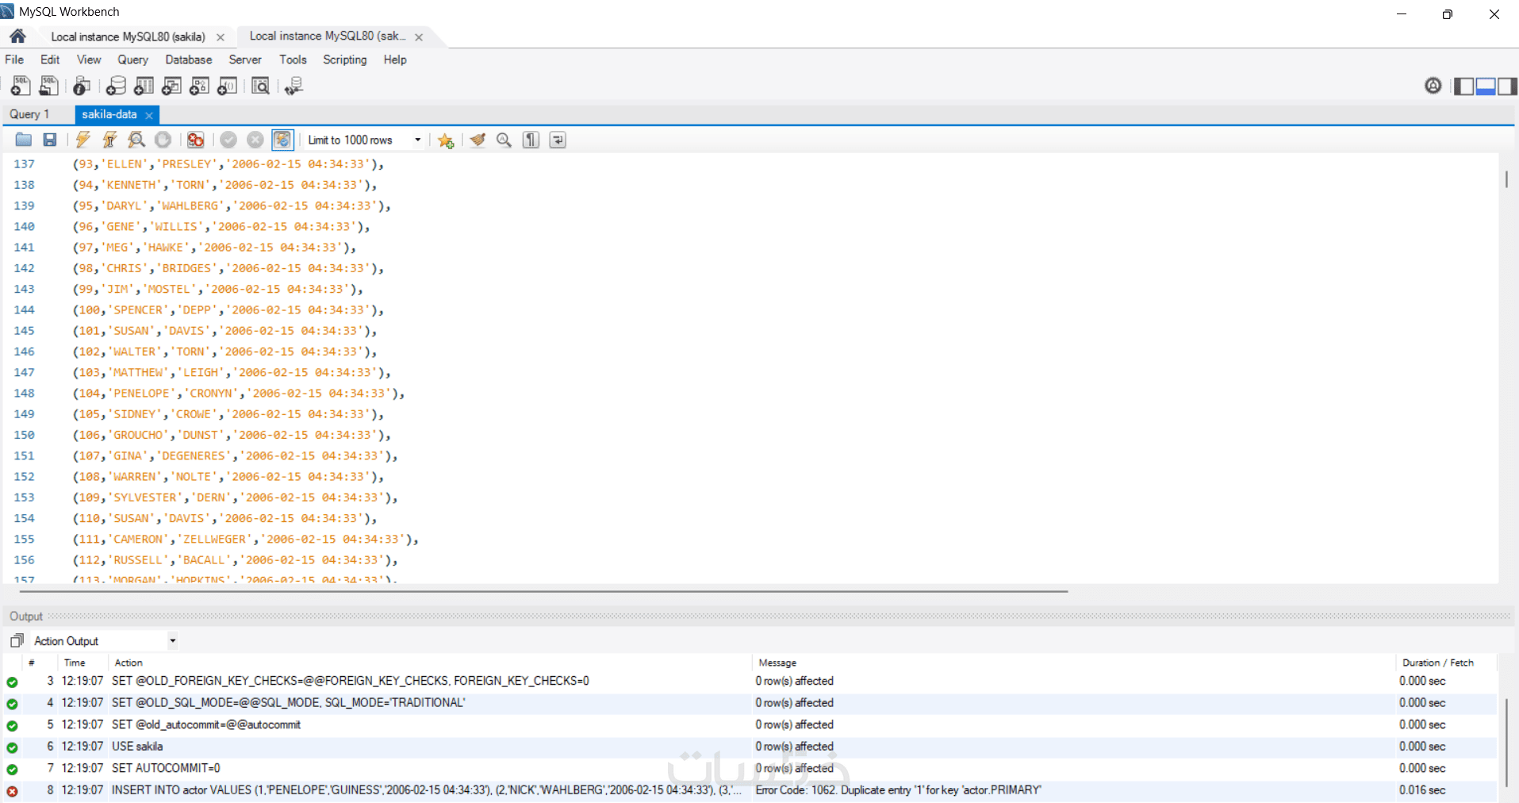Stop the running query hand icon
Screen dimensions: 1519x803
pos(163,140)
